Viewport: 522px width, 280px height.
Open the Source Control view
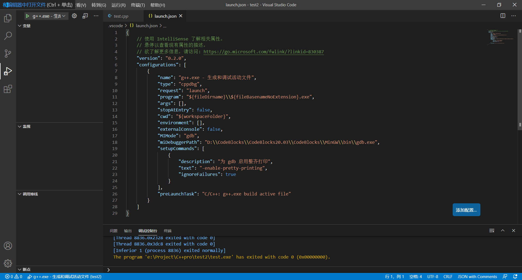[x=8, y=53]
